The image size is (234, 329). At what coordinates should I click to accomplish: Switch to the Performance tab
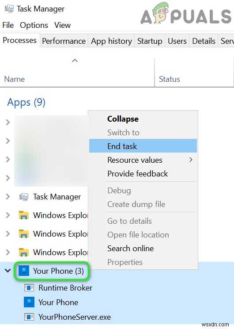tap(64, 41)
